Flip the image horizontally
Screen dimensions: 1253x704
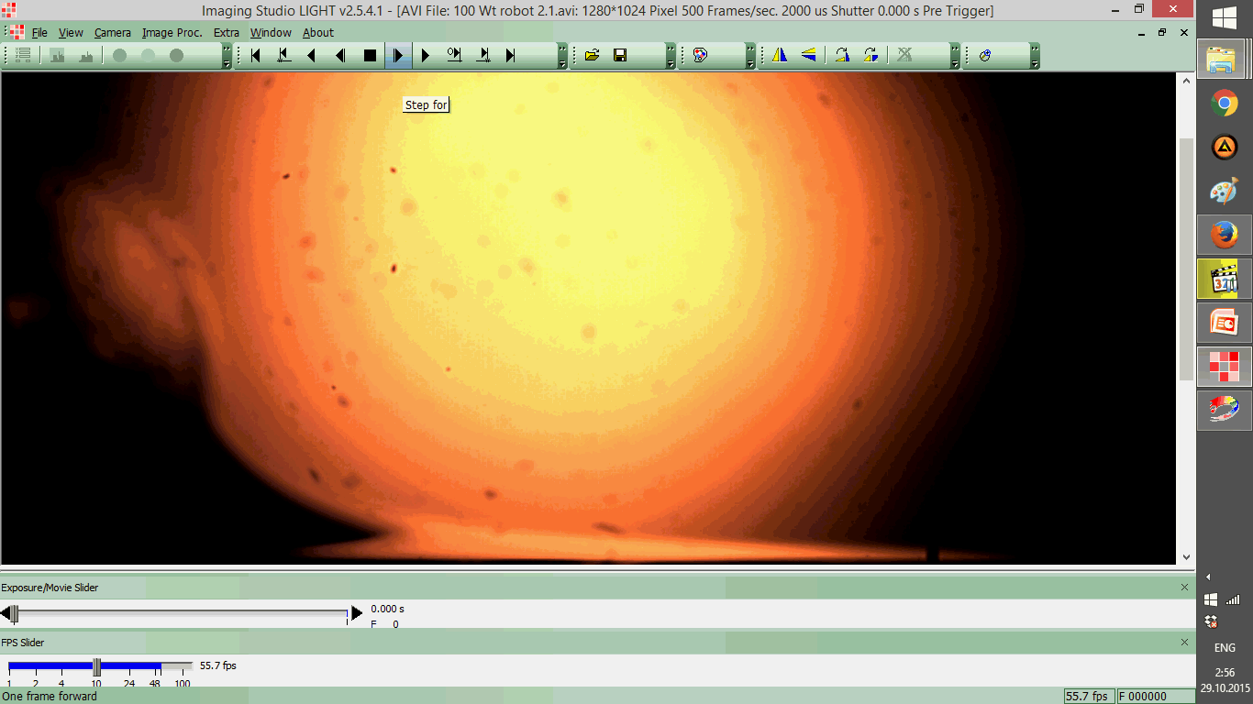point(780,56)
